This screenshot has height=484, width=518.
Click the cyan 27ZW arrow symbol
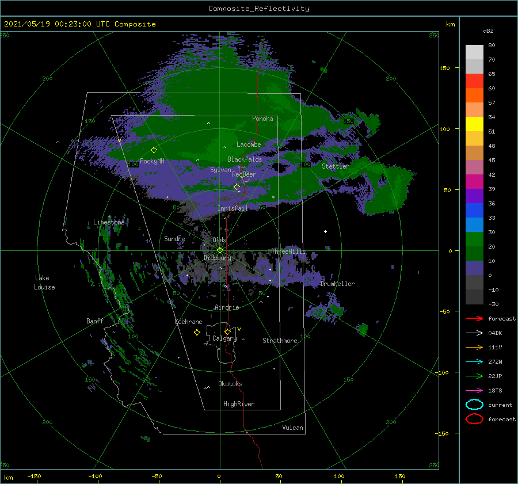[474, 362]
